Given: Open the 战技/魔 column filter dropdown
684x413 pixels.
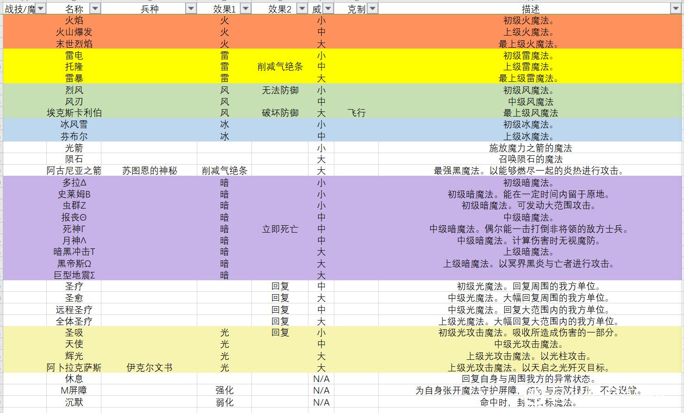Looking at the screenshot, I should [41, 9].
